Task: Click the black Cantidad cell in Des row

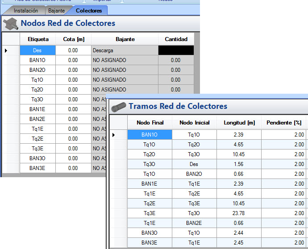Action: (176, 50)
